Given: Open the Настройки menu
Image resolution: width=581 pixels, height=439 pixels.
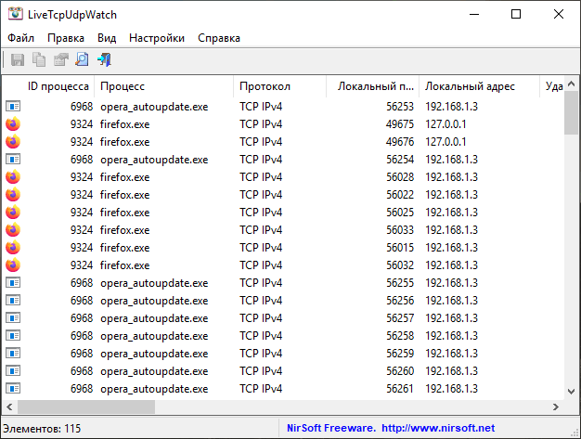Looking at the screenshot, I should pyautogui.click(x=157, y=38).
